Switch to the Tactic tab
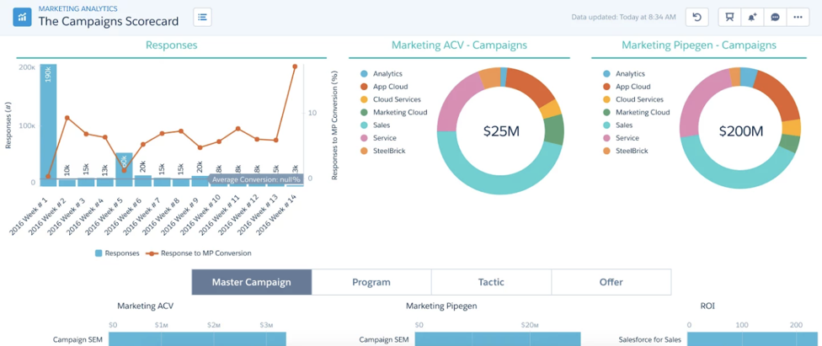This screenshot has width=822, height=346. 491,282
